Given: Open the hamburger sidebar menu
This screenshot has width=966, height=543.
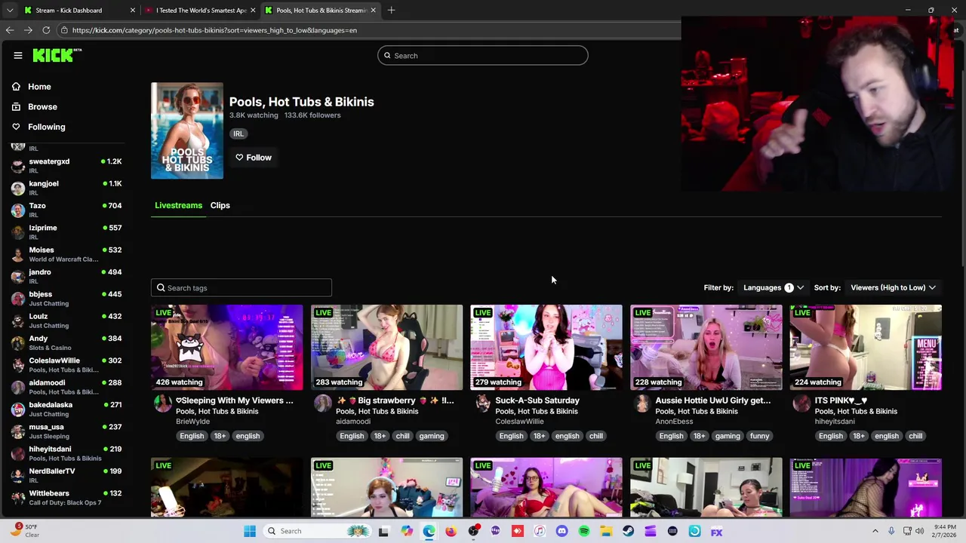Looking at the screenshot, I should click(x=18, y=55).
